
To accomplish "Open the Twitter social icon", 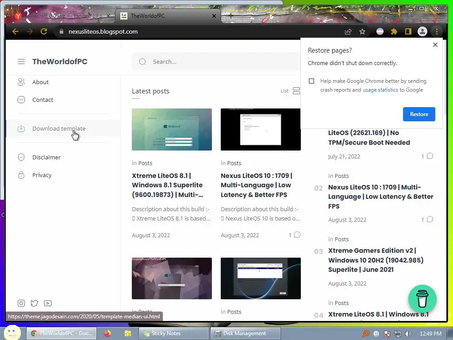I will [35, 303].
